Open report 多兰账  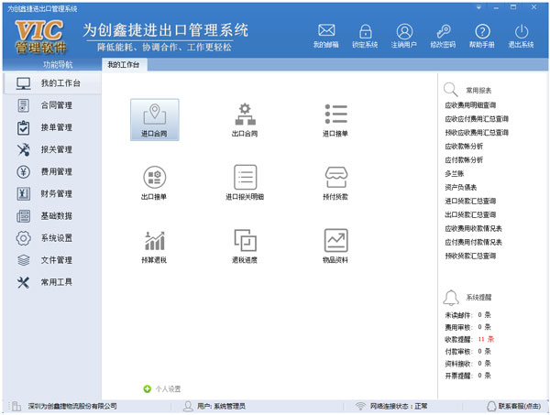point(455,173)
